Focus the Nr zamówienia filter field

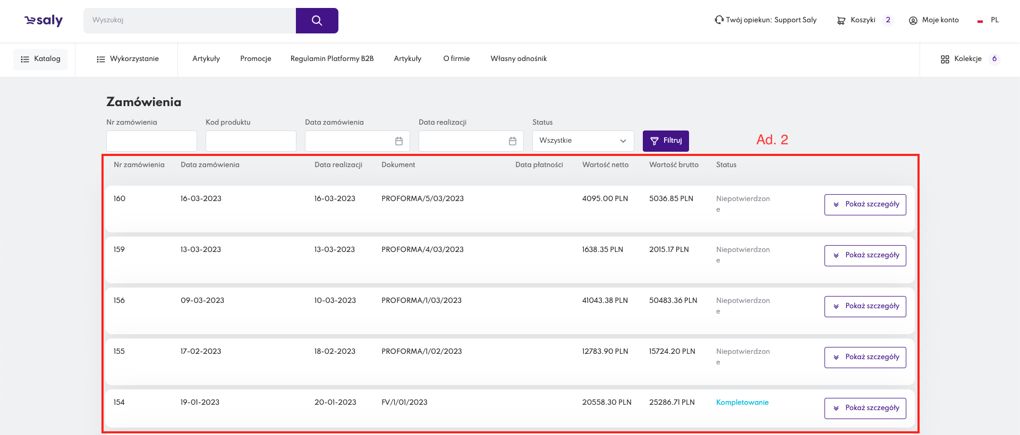tap(151, 141)
